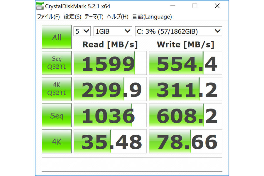264x176 pixels.
Task: Expand the drive dropdown showing C: 3%
Action: pyautogui.click(x=178, y=31)
